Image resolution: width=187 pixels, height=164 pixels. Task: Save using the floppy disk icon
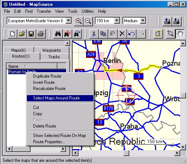[31, 34]
